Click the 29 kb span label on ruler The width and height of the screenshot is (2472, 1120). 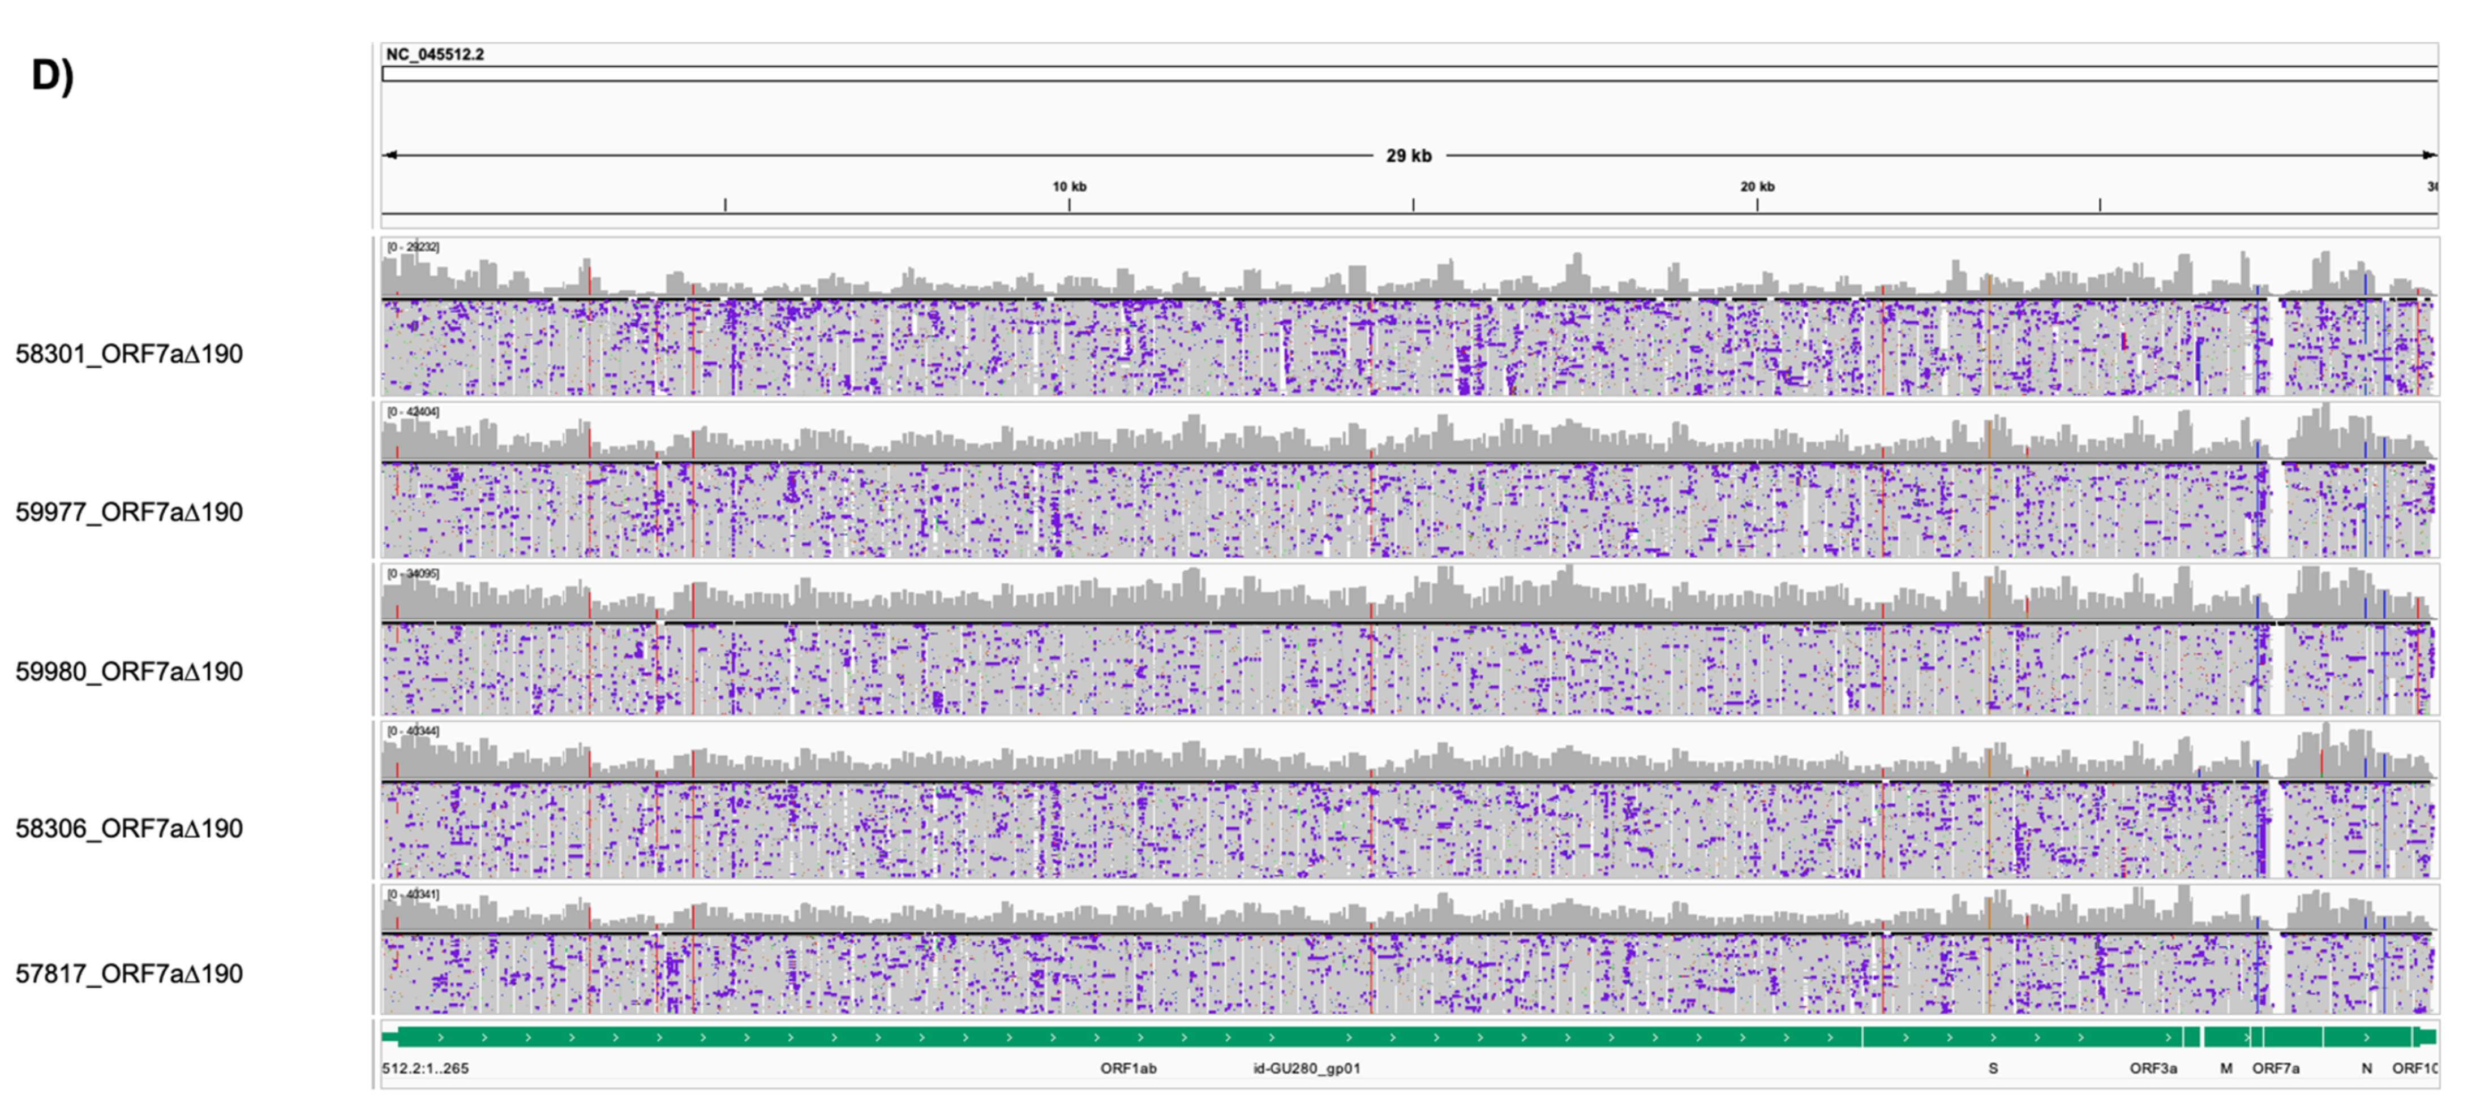tap(1409, 156)
